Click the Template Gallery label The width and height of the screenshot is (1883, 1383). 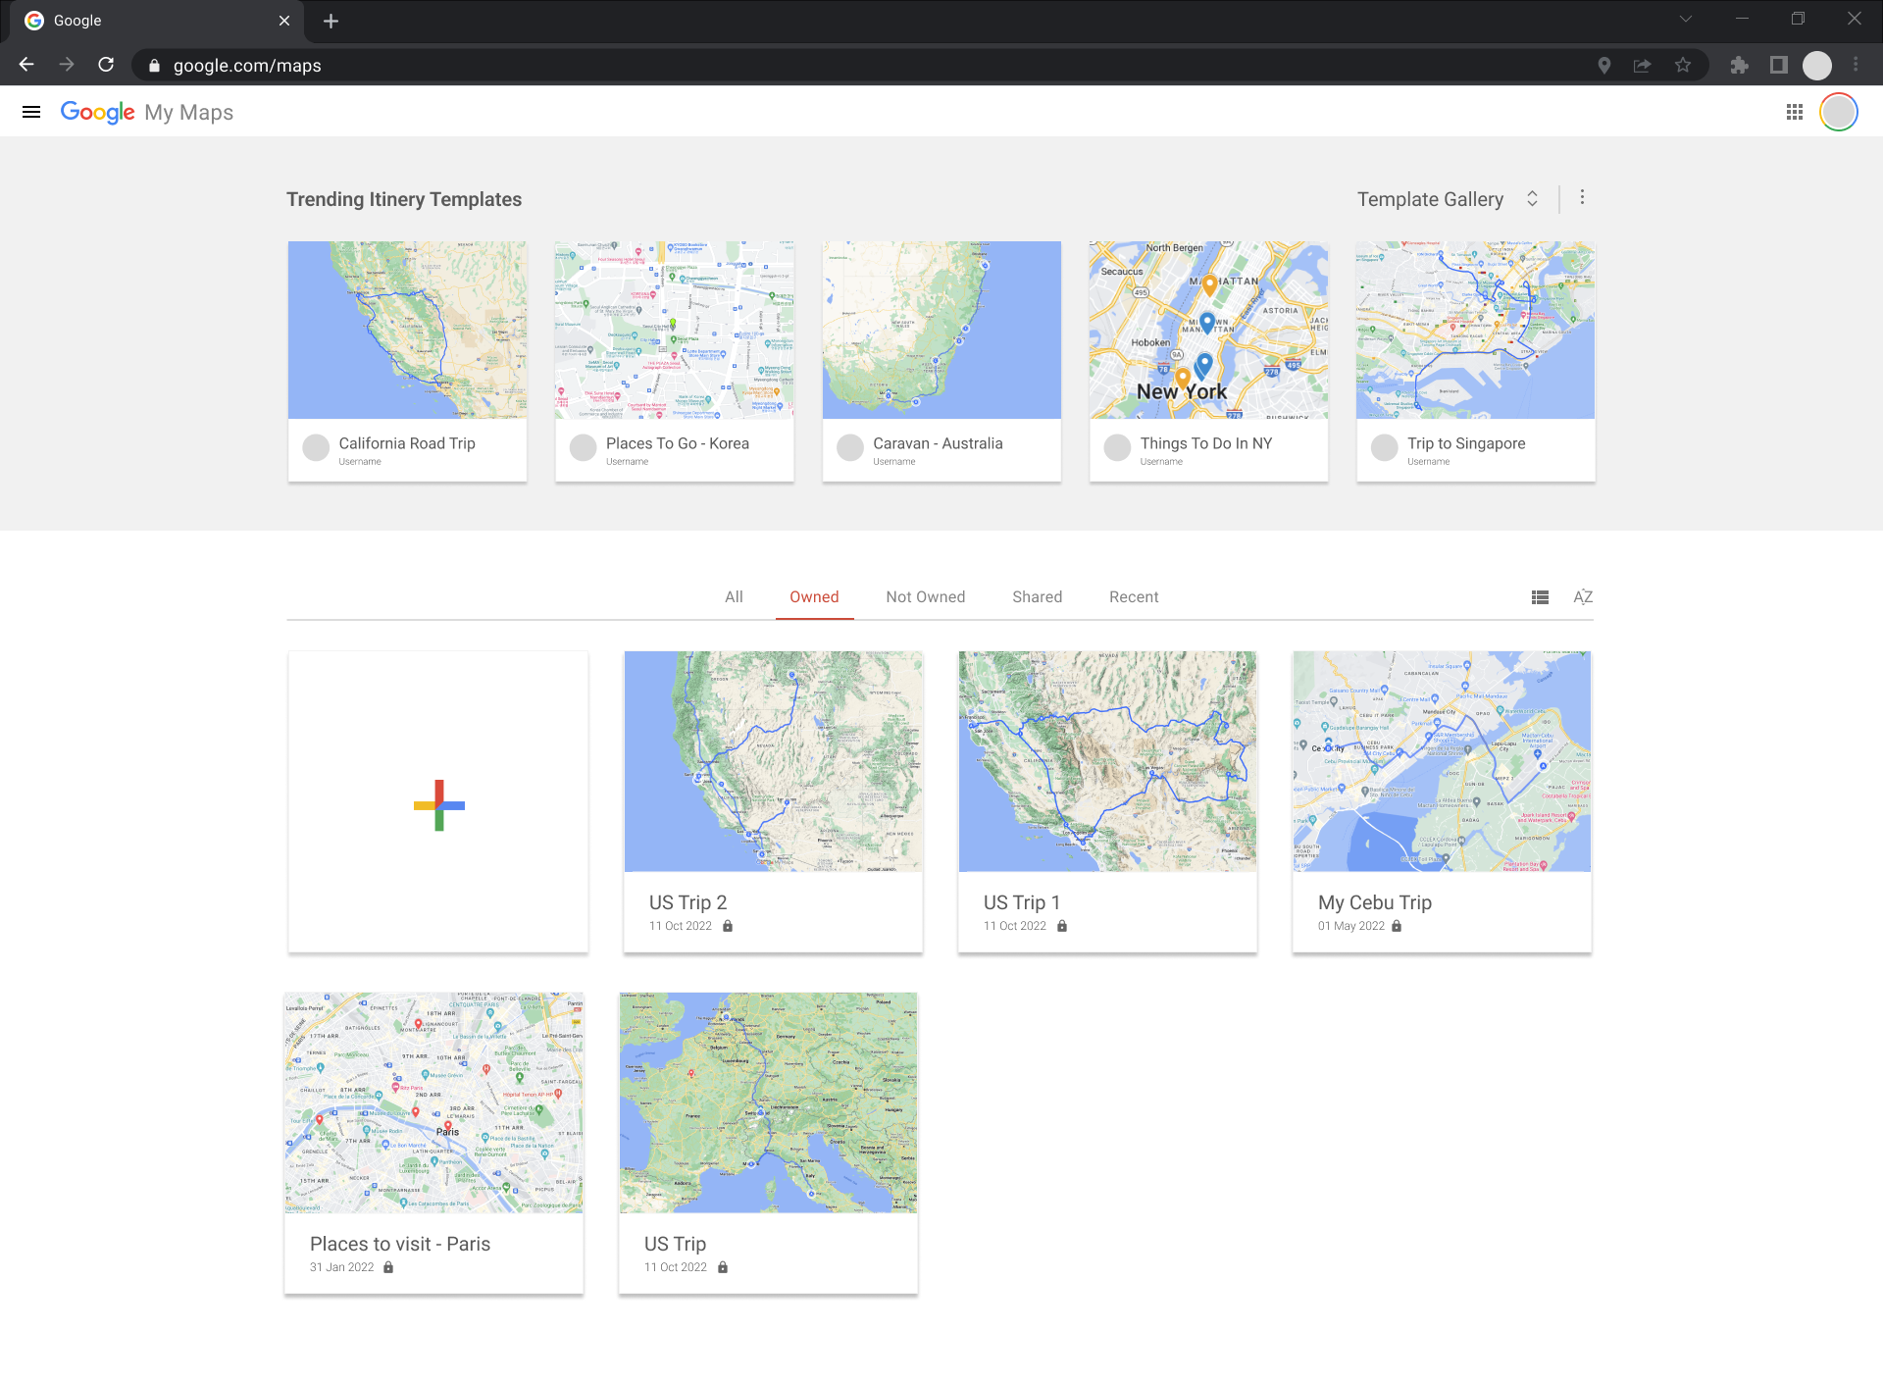point(1430,199)
